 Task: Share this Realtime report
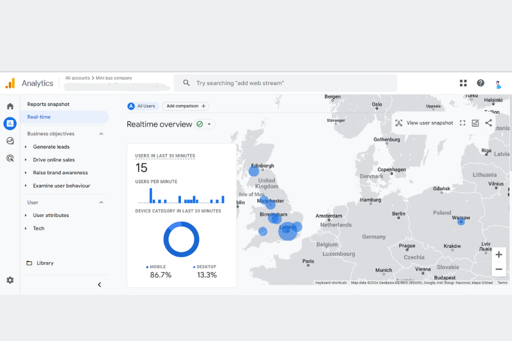click(488, 123)
